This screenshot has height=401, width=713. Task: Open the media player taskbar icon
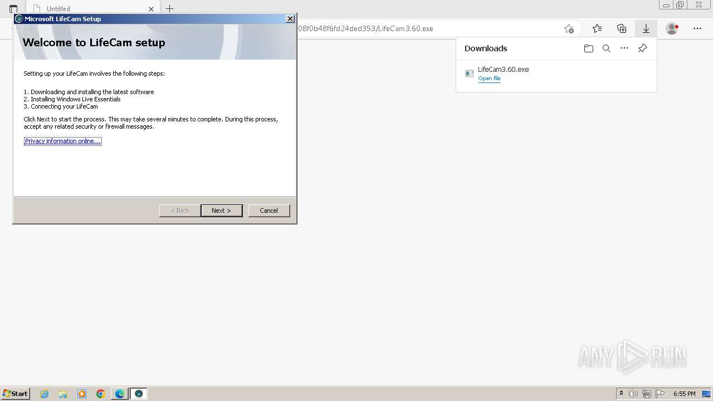coord(82,394)
